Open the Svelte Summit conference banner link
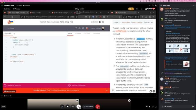Screen dimensions: 196x110 click(56, 90)
